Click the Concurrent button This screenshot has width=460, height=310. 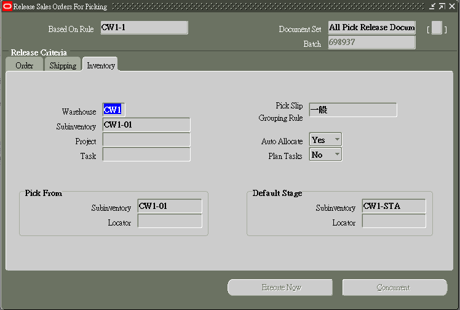click(395, 287)
